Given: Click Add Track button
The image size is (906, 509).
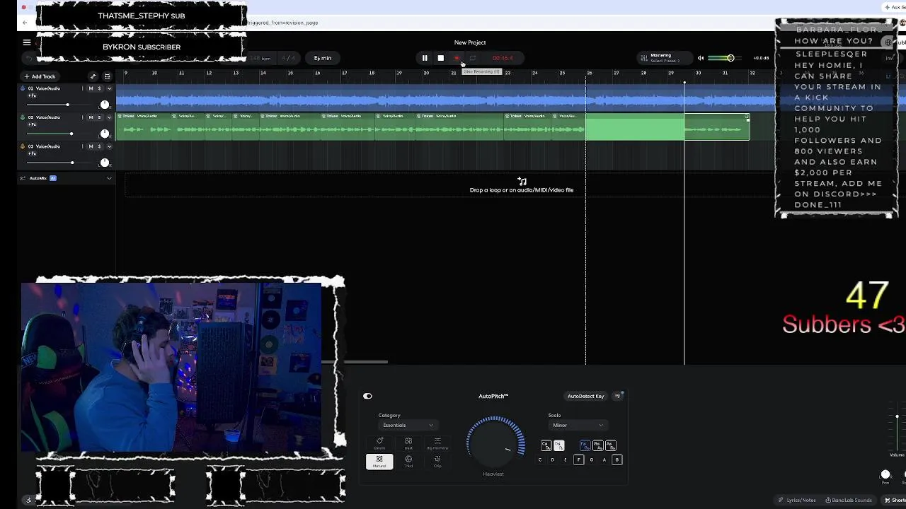Looking at the screenshot, I should point(40,76).
